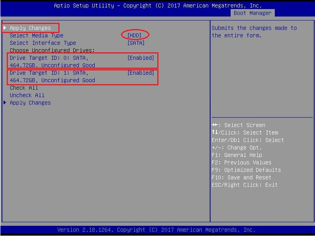Click the 'Select Screen' key hint
The width and height of the screenshot is (315, 236).
click(239, 125)
